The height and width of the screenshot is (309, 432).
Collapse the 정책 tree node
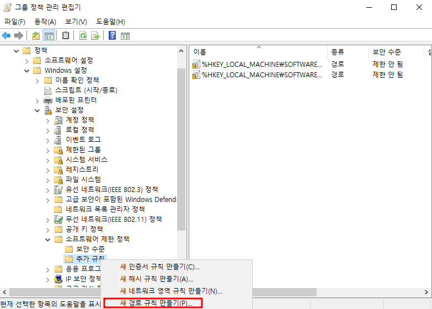[x=16, y=51]
